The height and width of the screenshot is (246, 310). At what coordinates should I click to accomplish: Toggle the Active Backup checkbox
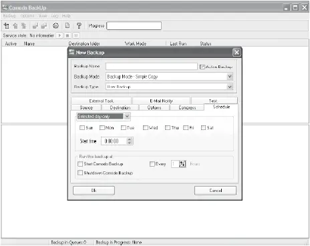[202, 67]
